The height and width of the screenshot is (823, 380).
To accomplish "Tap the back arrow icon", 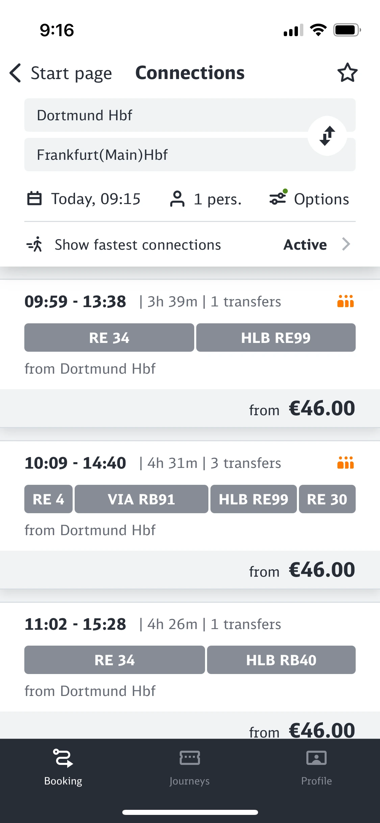I will pyautogui.click(x=16, y=73).
